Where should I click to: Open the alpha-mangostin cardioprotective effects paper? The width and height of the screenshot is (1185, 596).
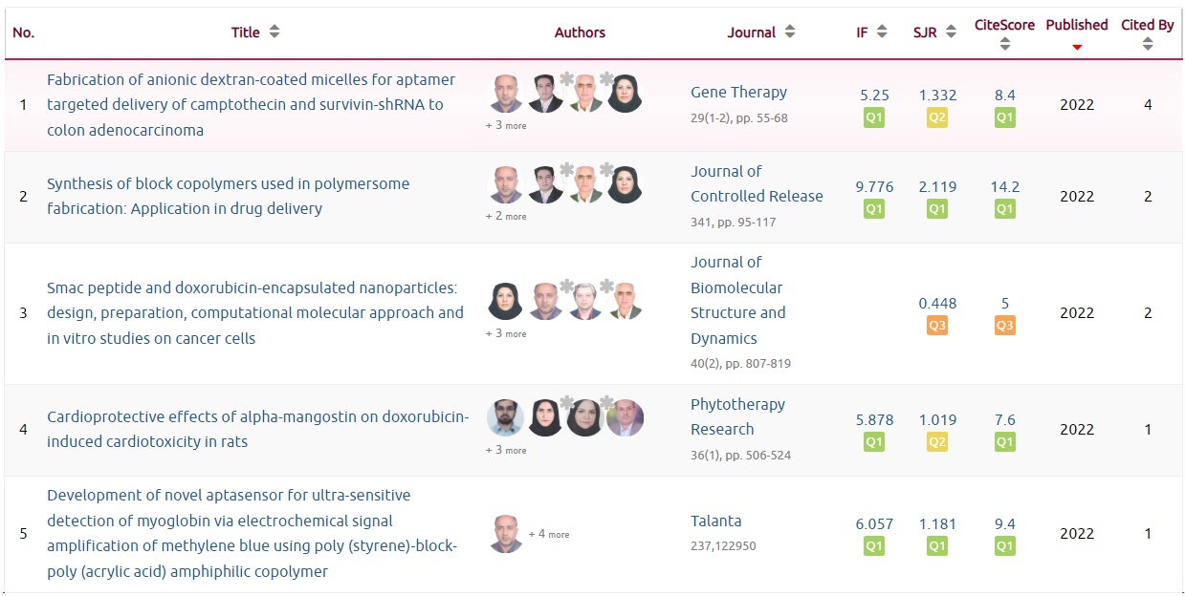(x=257, y=429)
